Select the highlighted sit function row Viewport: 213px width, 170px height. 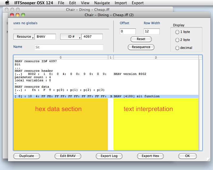click(x=106, y=96)
